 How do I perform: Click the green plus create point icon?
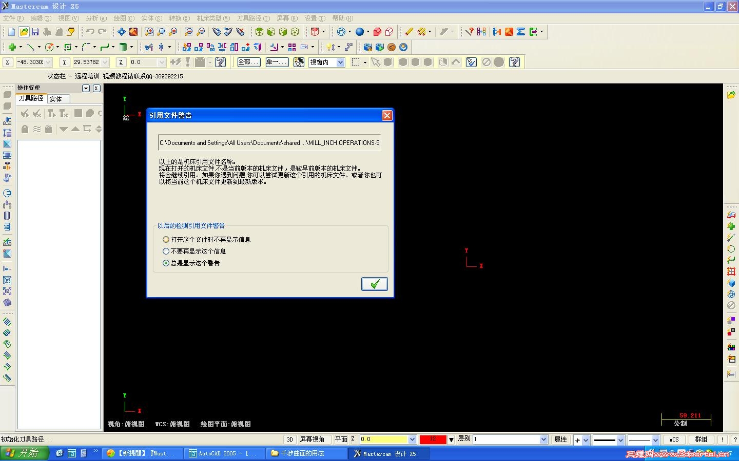click(x=12, y=47)
